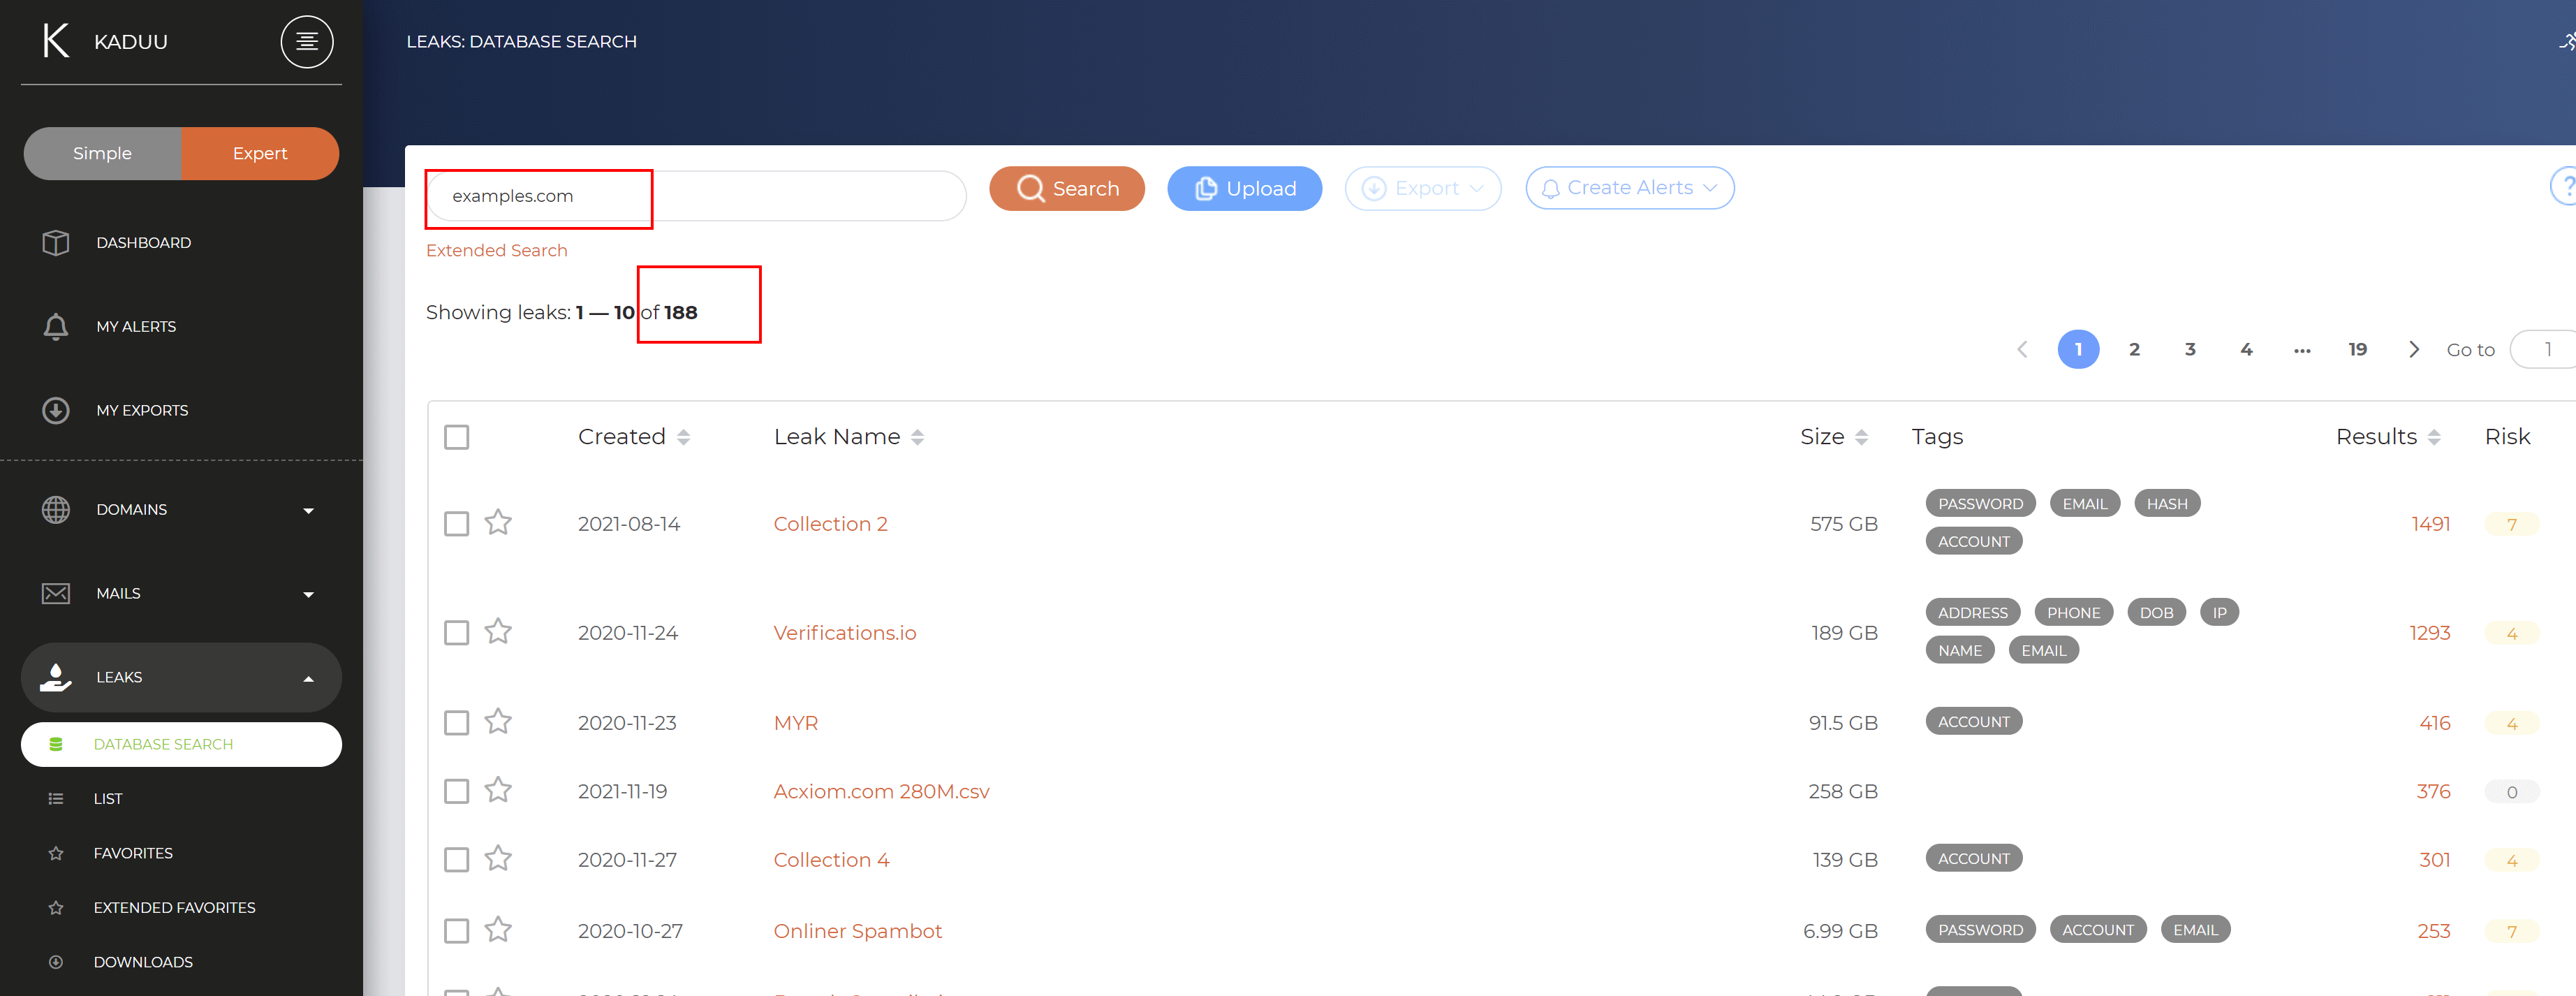Open the Onliner Spambot leak link
2576x996 pixels.
(x=857, y=931)
